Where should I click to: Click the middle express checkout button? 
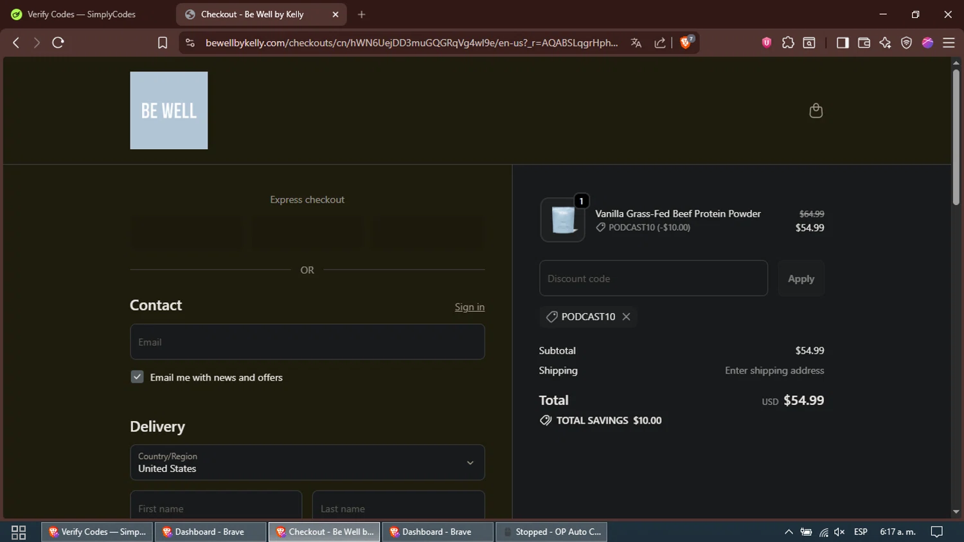pyautogui.click(x=307, y=232)
